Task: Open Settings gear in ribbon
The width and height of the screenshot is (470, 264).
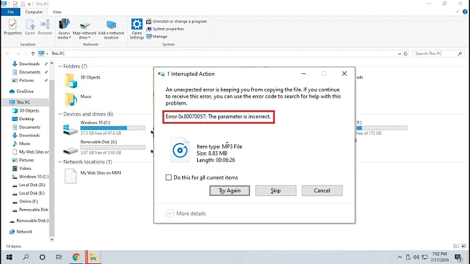Action: tap(136, 29)
